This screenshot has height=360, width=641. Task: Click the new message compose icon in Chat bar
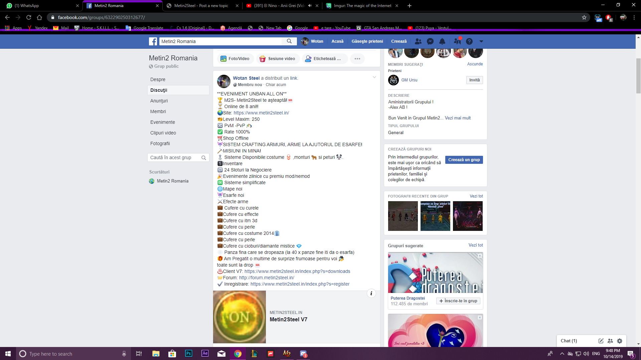[601, 341]
